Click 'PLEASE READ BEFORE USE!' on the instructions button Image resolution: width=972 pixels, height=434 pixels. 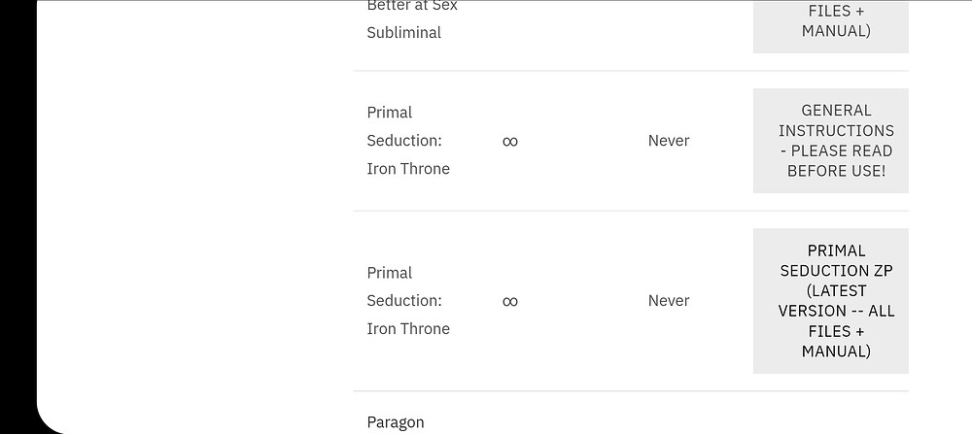[836, 161]
